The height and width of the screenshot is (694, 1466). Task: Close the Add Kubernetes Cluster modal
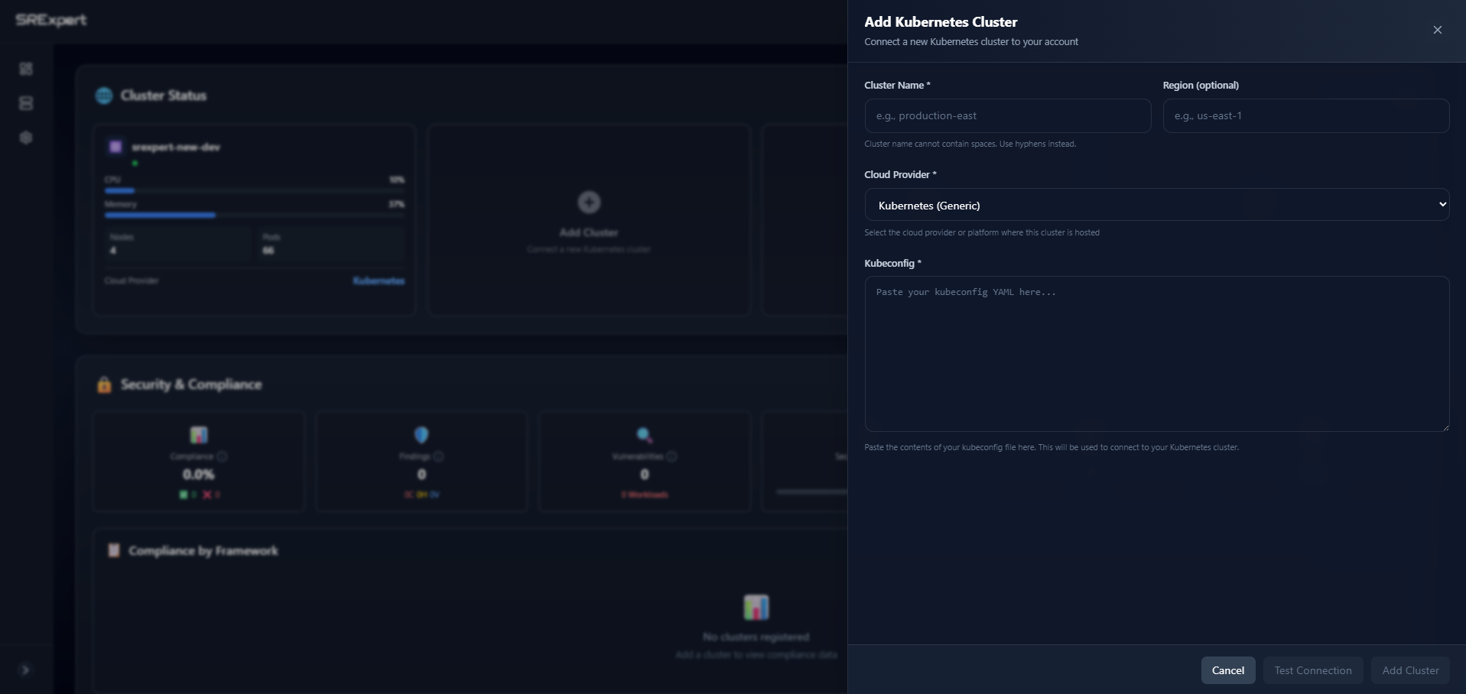pyautogui.click(x=1436, y=30)
